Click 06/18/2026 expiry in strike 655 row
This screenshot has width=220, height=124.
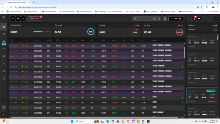pos(38,97)
